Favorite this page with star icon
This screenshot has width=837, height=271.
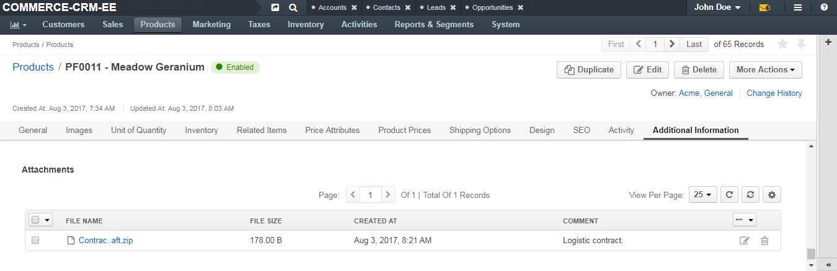click(782, 44)
